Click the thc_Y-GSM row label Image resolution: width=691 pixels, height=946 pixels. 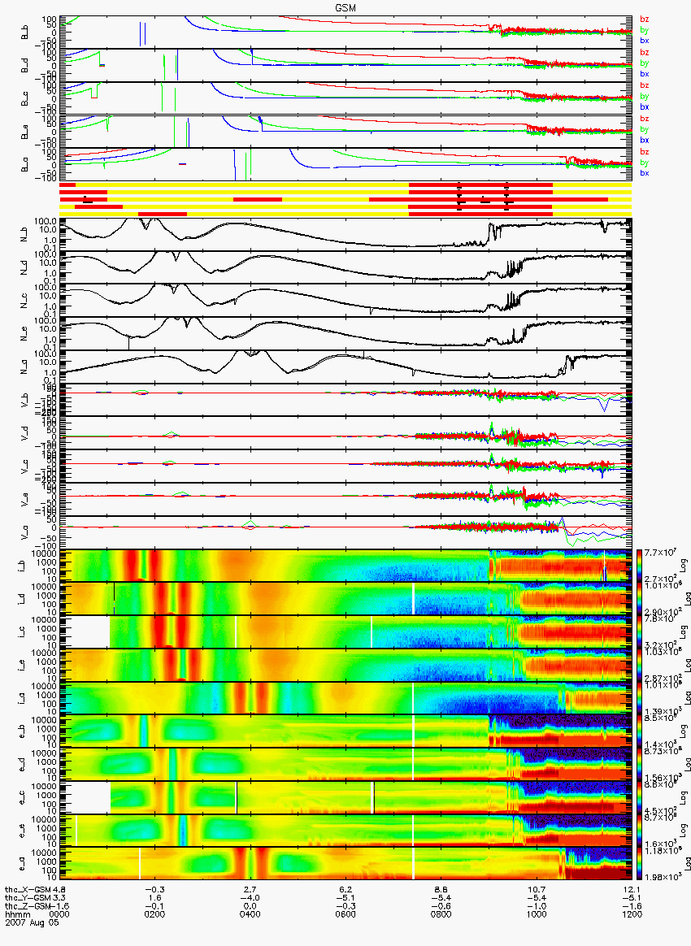coord(28,898)
